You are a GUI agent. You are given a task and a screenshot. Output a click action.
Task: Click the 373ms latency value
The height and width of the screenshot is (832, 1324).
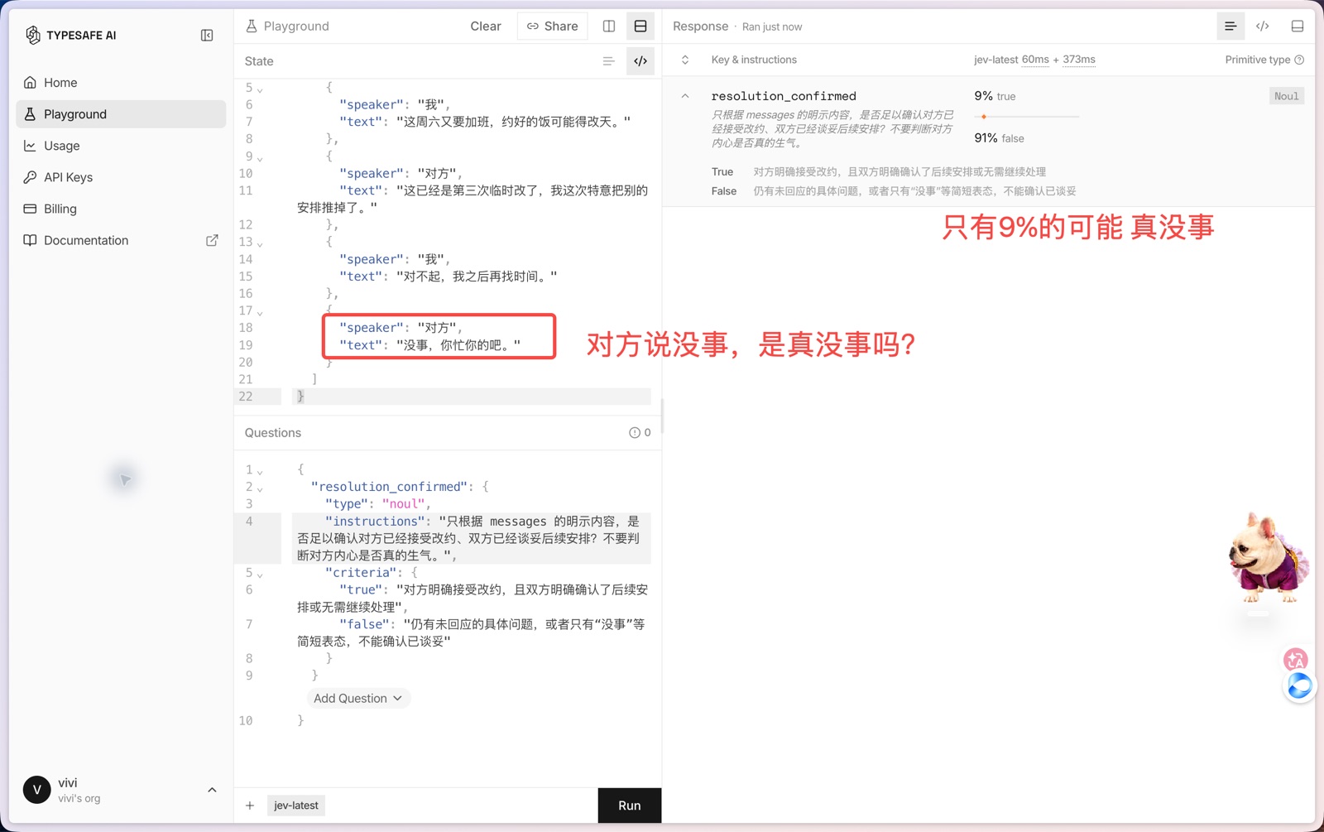[x=1079, y=60]
